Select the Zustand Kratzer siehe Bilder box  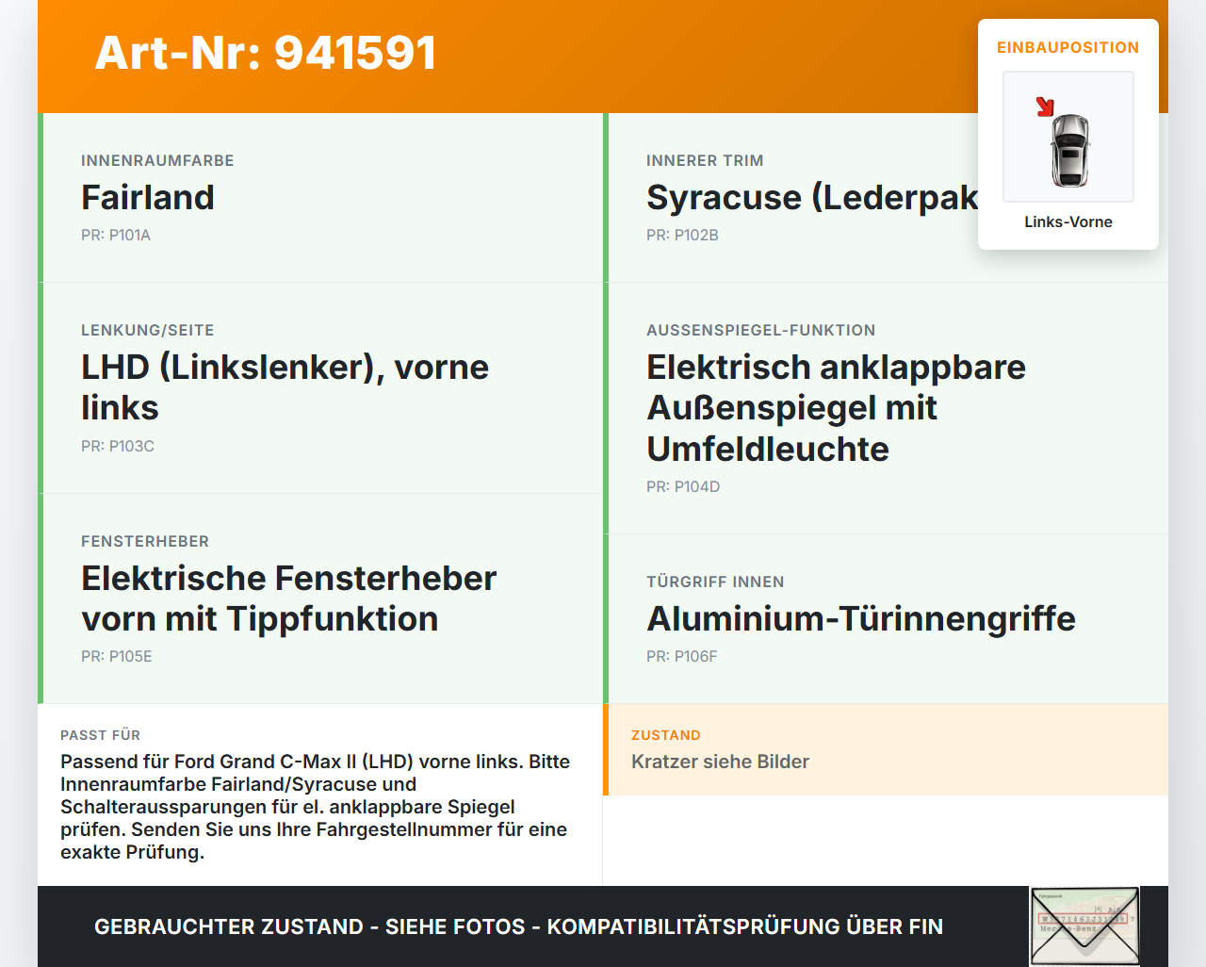[x=886, y=750]
